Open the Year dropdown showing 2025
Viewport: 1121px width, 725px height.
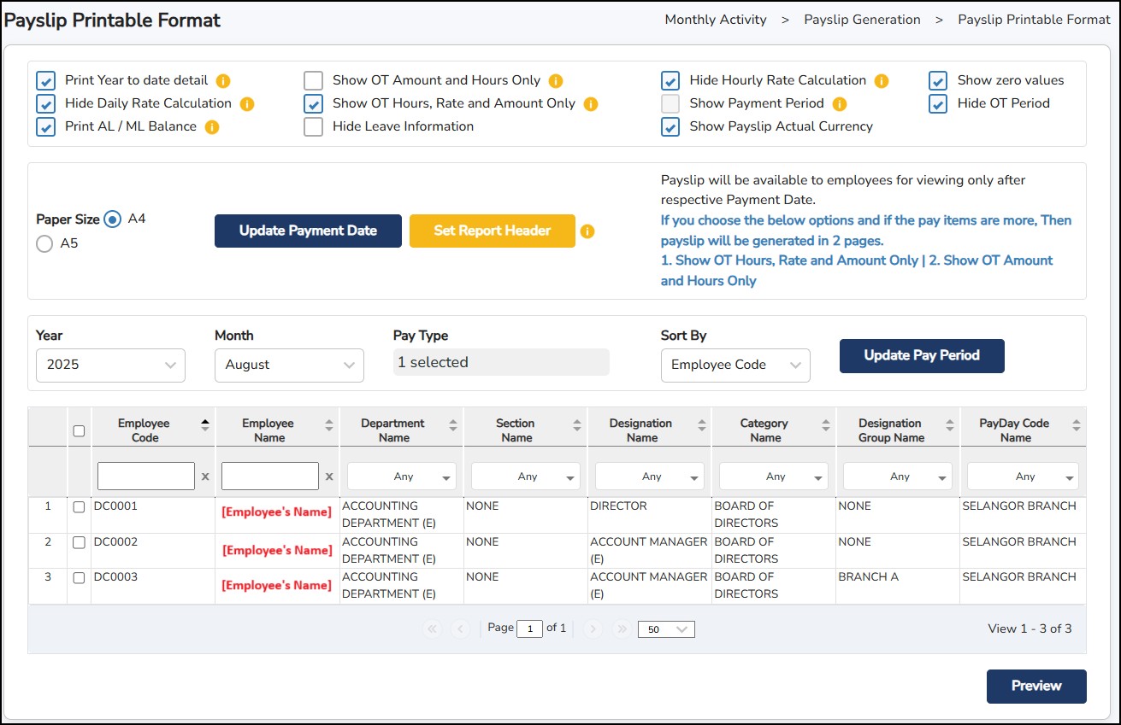click(x=110, y=365)
